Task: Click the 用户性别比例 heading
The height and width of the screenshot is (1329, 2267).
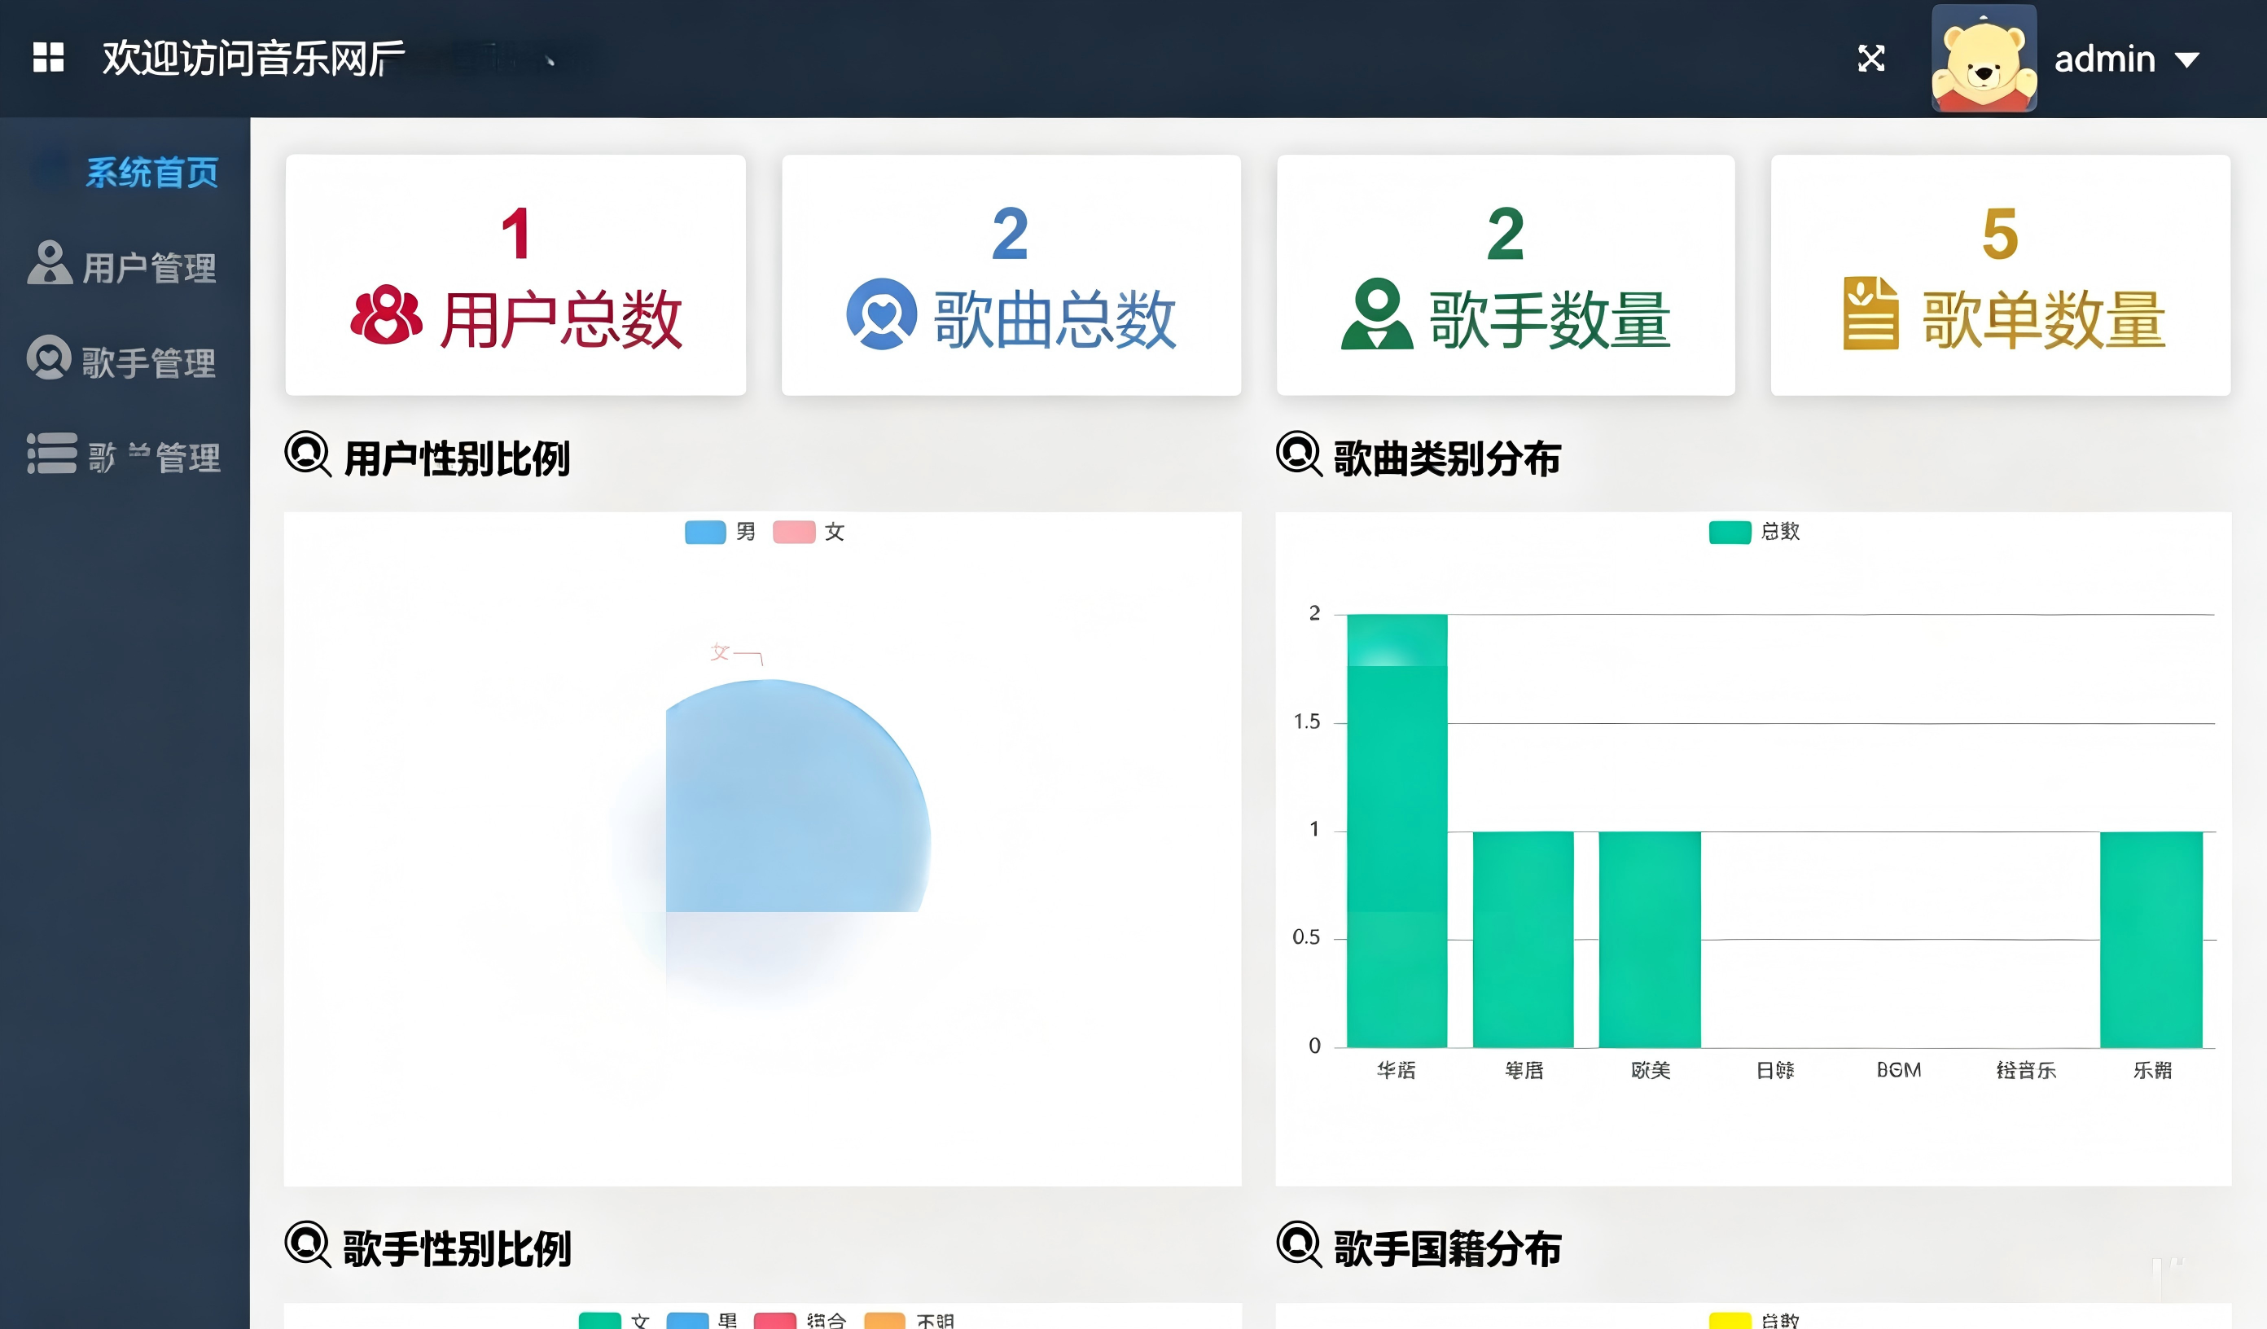Action: pos(457,458)
